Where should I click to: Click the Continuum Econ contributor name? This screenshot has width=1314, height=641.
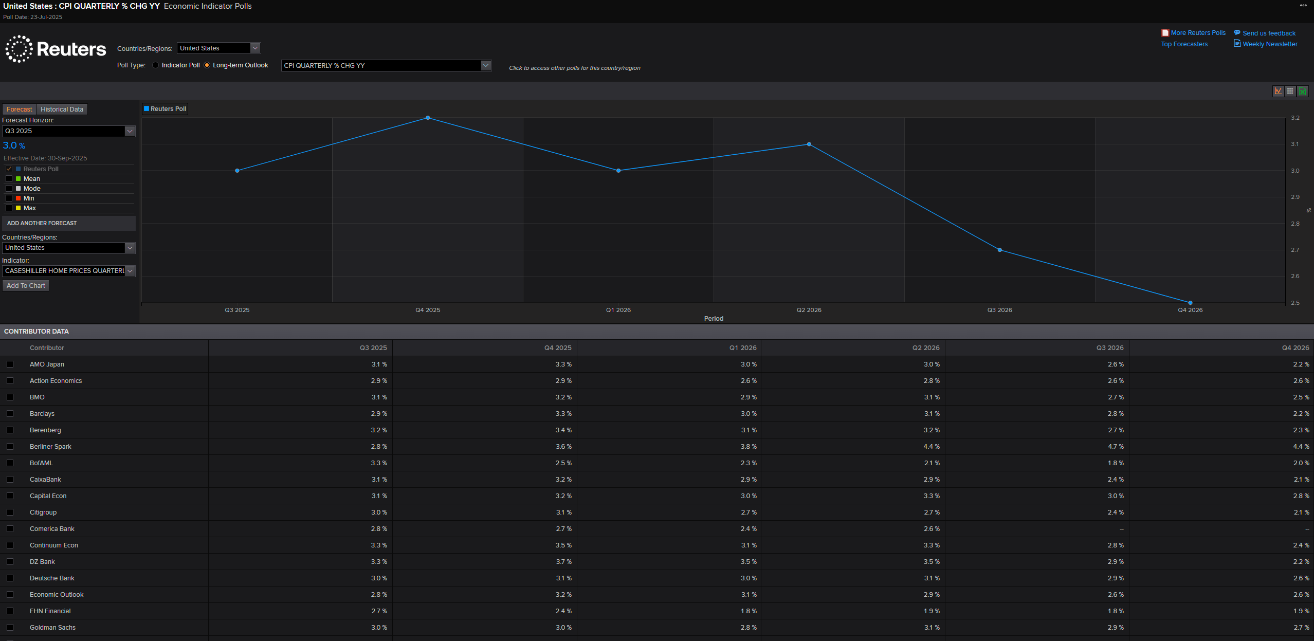click(x=54, y=545)
